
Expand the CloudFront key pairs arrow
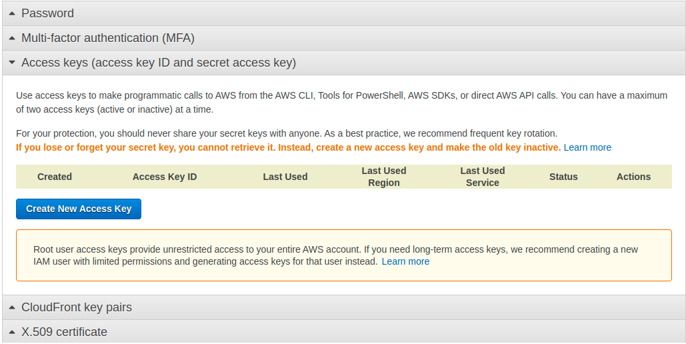12,307
